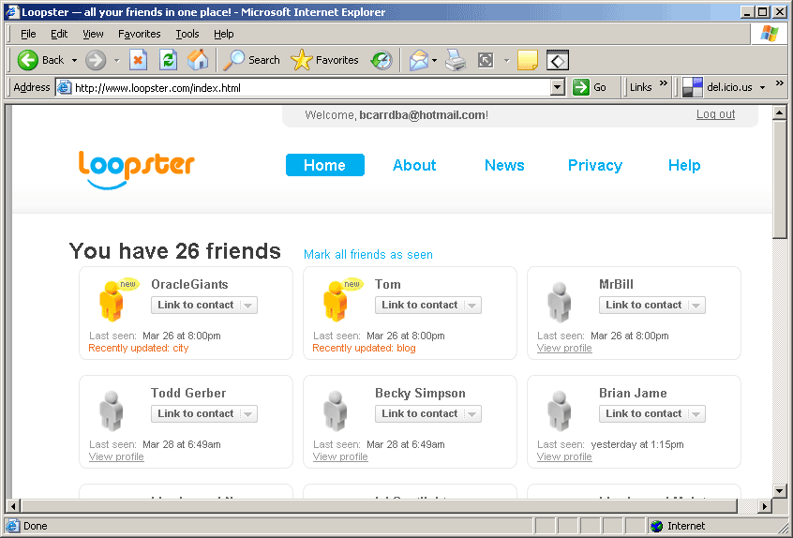The width and height of the screenshot is (793, 538).
Task: Click the vertical scrollbar down arrow
Action: [779, 490]
